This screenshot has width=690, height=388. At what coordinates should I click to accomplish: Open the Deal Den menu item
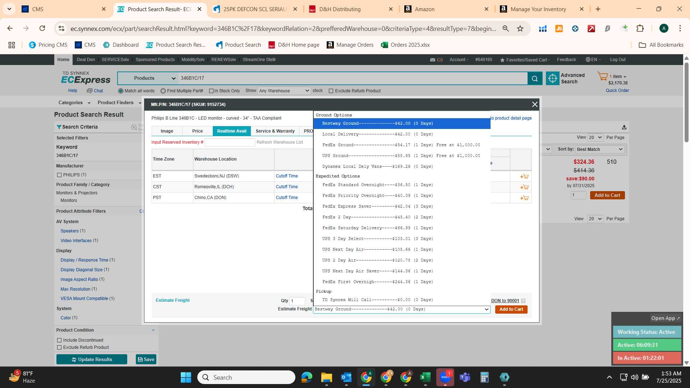[86, 60]
